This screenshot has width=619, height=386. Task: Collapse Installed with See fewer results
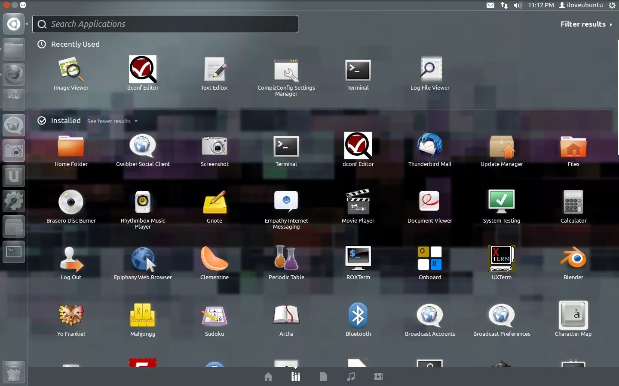[112, 121]
